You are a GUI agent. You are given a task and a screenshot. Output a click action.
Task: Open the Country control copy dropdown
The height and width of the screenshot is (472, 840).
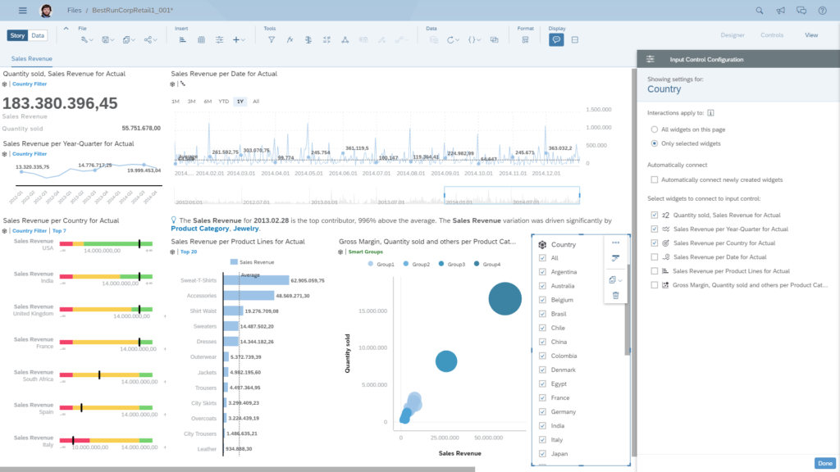615,280
